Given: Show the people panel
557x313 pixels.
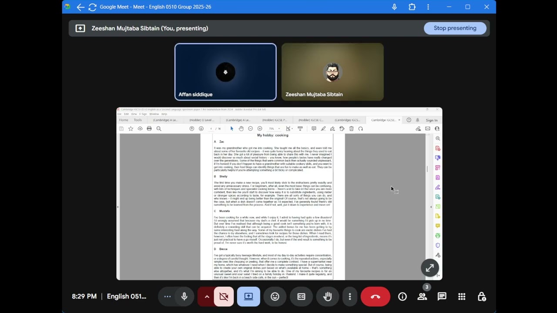Looking at the screenshot, I should click(x=422, y=296).
